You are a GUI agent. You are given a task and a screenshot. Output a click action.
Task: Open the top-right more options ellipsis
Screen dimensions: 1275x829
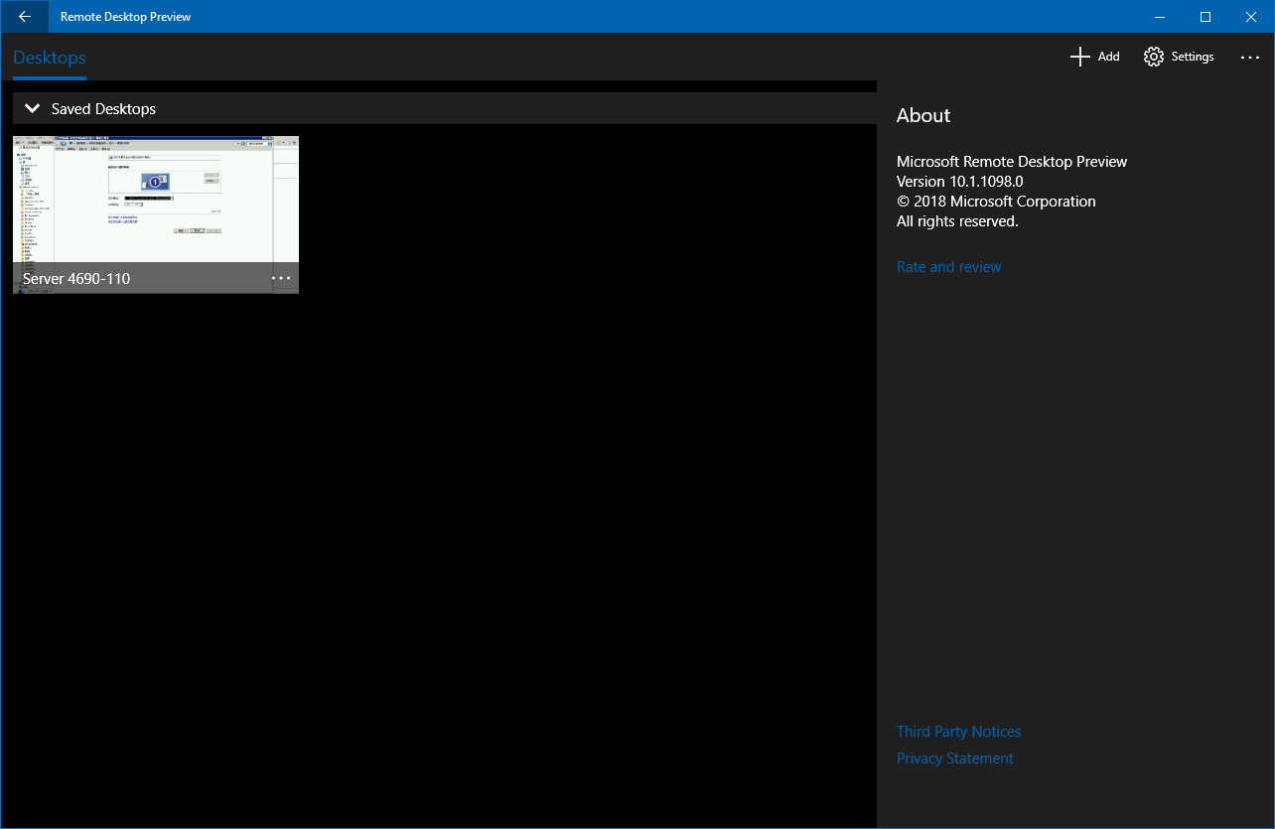1250,58
